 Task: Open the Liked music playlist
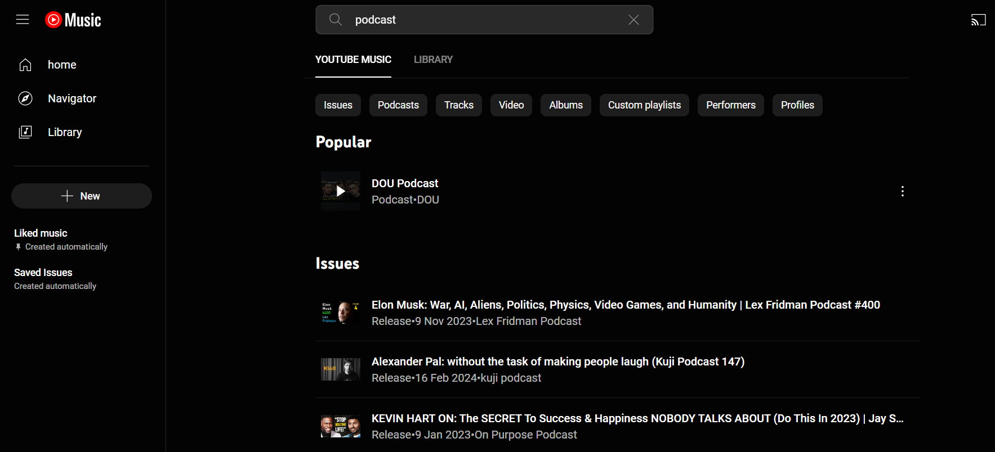coord(41,233)
